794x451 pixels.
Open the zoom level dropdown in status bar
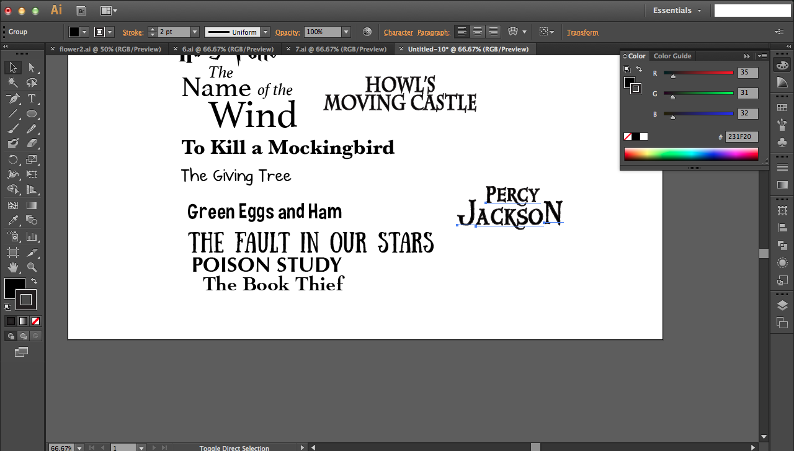(x=79, y=448)
